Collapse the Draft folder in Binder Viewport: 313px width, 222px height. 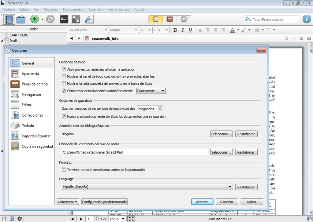[2, 41]
